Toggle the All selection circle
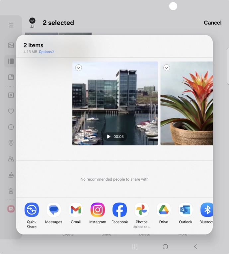The width and height of the screenshot is (229, 254). [x=32, y=21]
